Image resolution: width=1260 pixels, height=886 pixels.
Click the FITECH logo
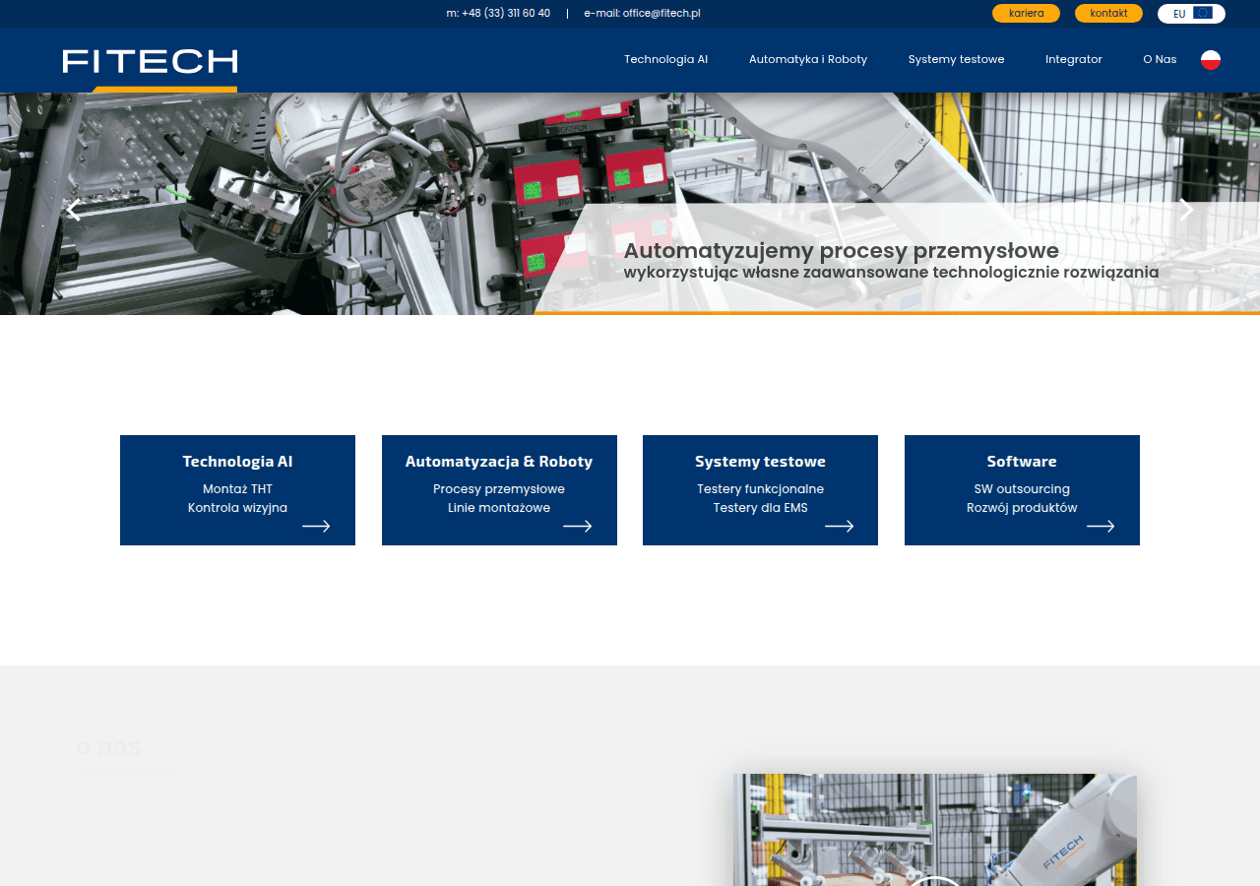point(150,62)
